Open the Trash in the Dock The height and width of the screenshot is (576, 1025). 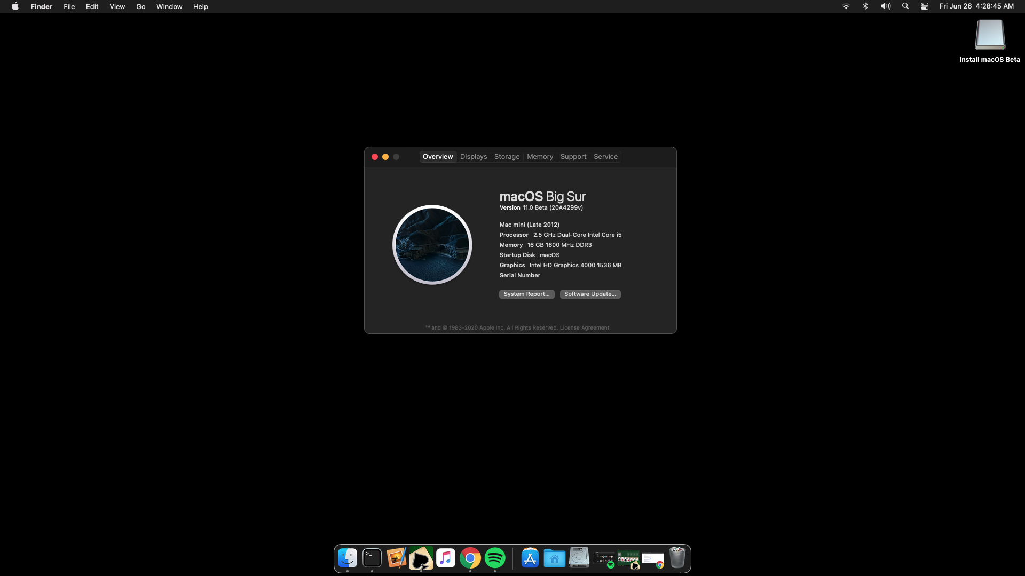point(677,558)
